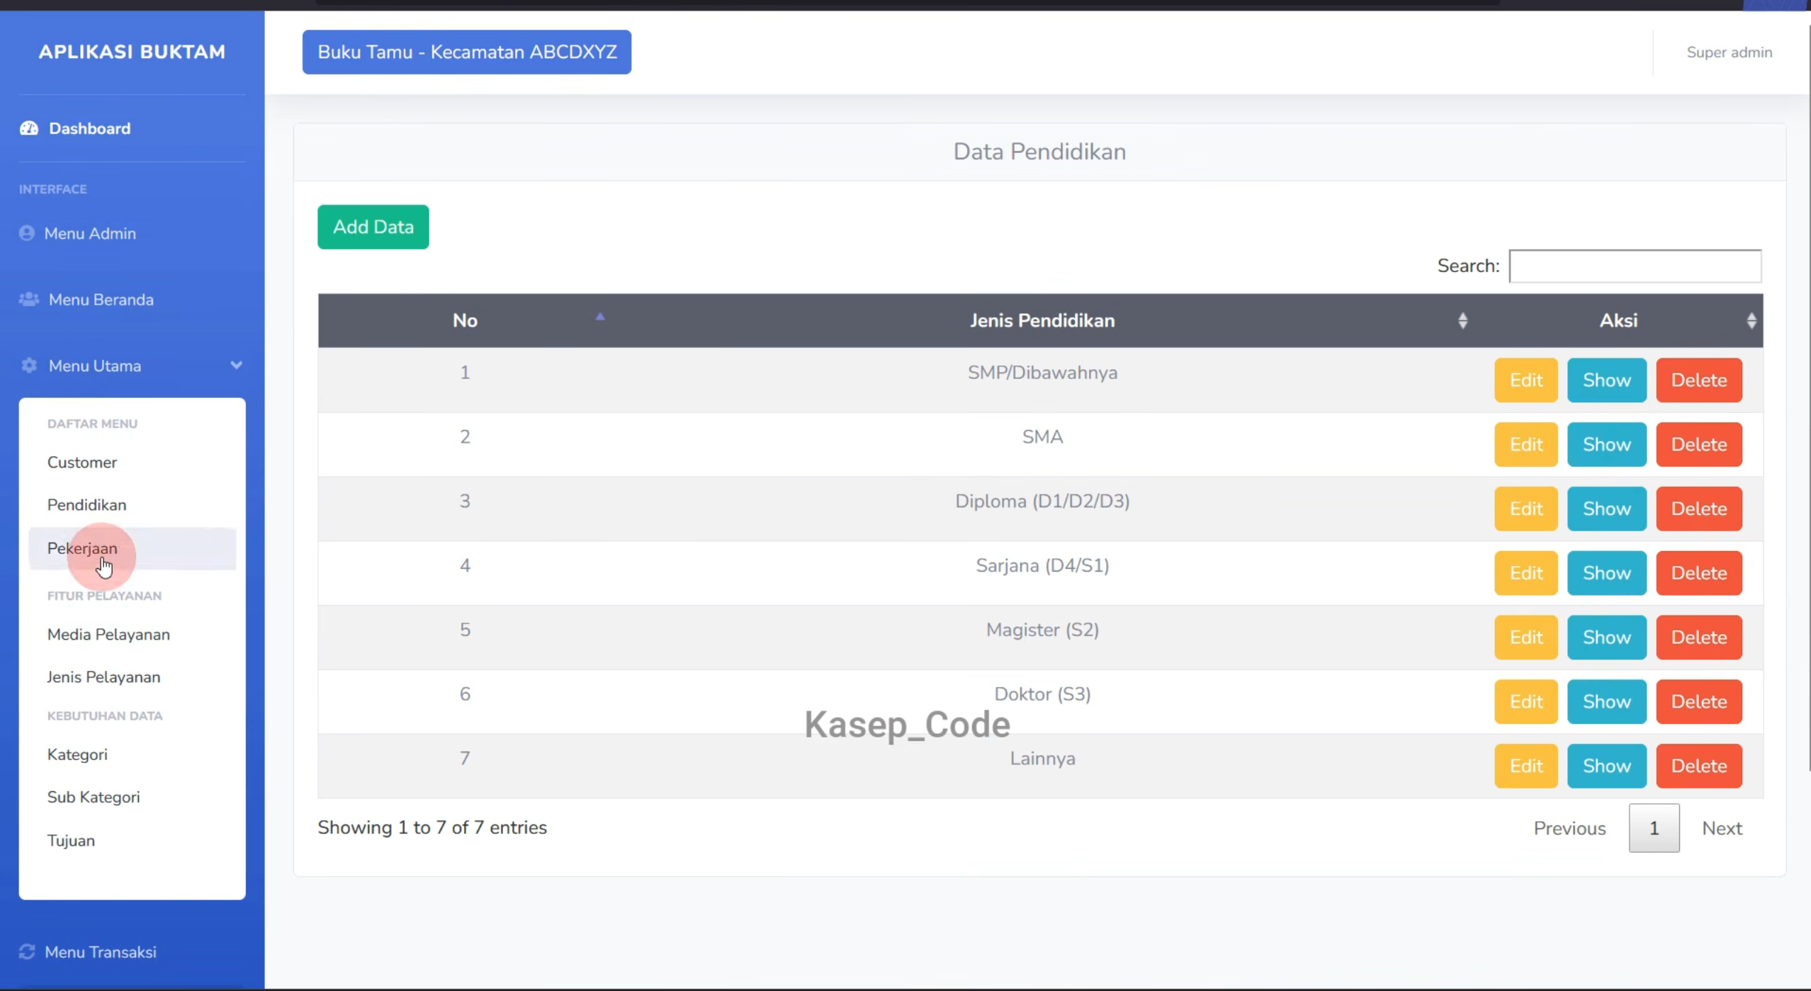Screen dimensions: 1811x991
Task: Go to the Next page
Action: [1722, 828]
